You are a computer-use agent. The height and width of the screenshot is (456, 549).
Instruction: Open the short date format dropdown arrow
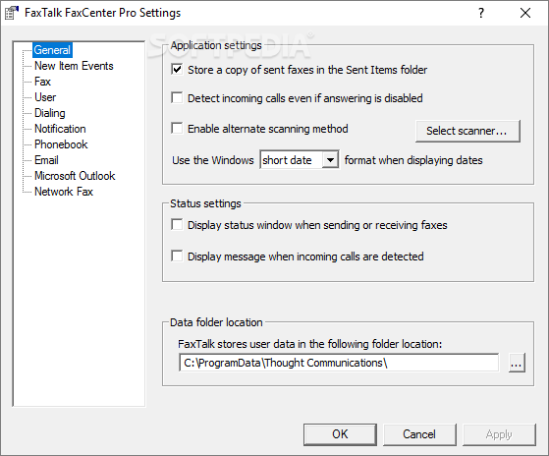(330, 160)
